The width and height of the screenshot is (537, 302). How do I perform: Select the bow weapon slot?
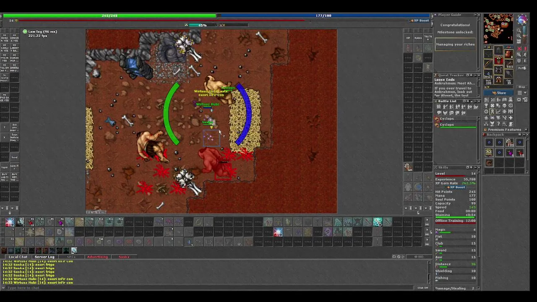coord(488,64)
